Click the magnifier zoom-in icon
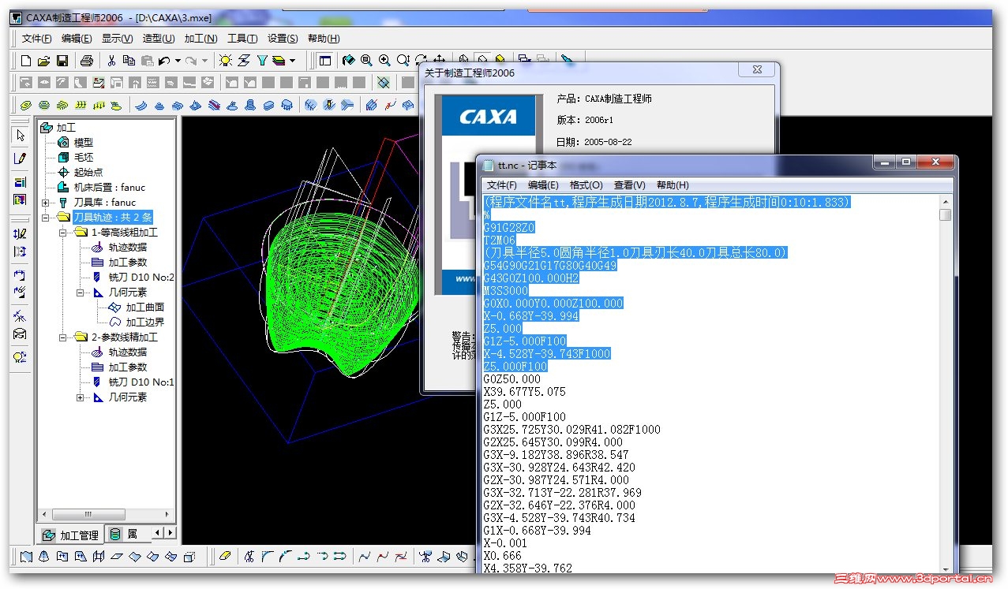This screenshot has width=1008, height=589. [384, 61]
